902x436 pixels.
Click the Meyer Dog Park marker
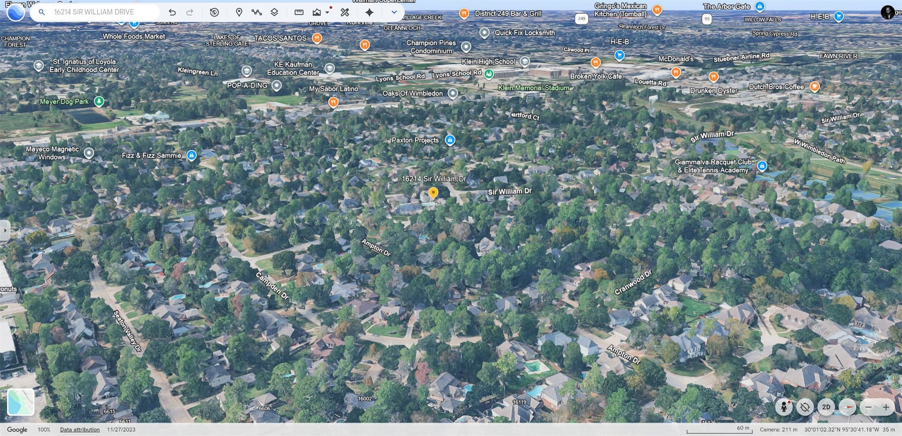(x=99, y=101)
